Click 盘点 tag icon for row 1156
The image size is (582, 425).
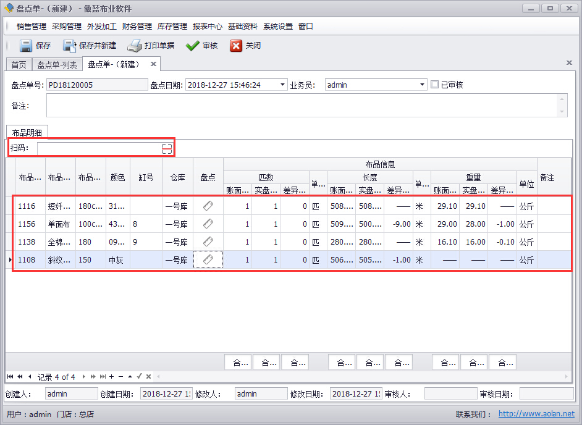(208, 224)
